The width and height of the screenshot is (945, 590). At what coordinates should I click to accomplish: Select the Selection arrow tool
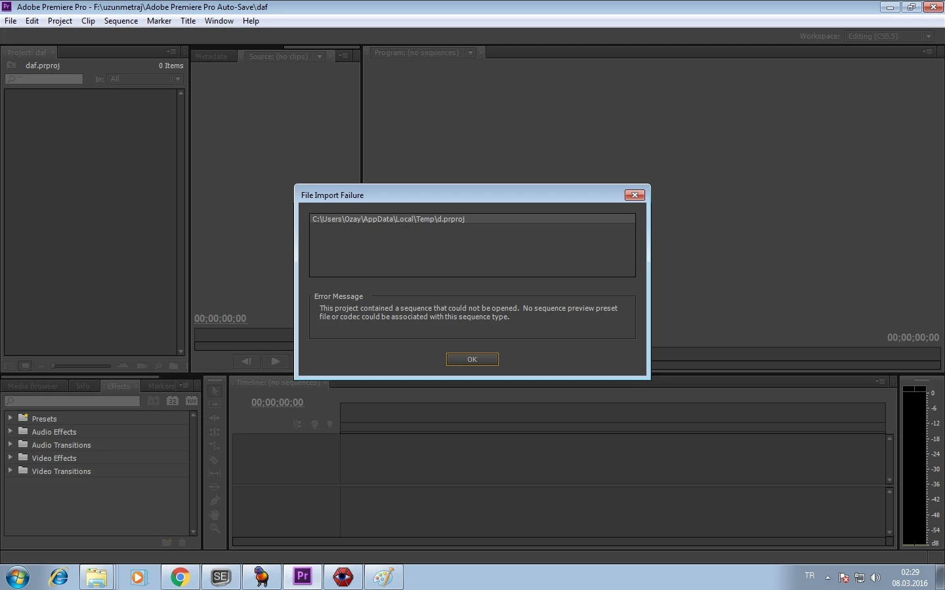coord(215,391)
